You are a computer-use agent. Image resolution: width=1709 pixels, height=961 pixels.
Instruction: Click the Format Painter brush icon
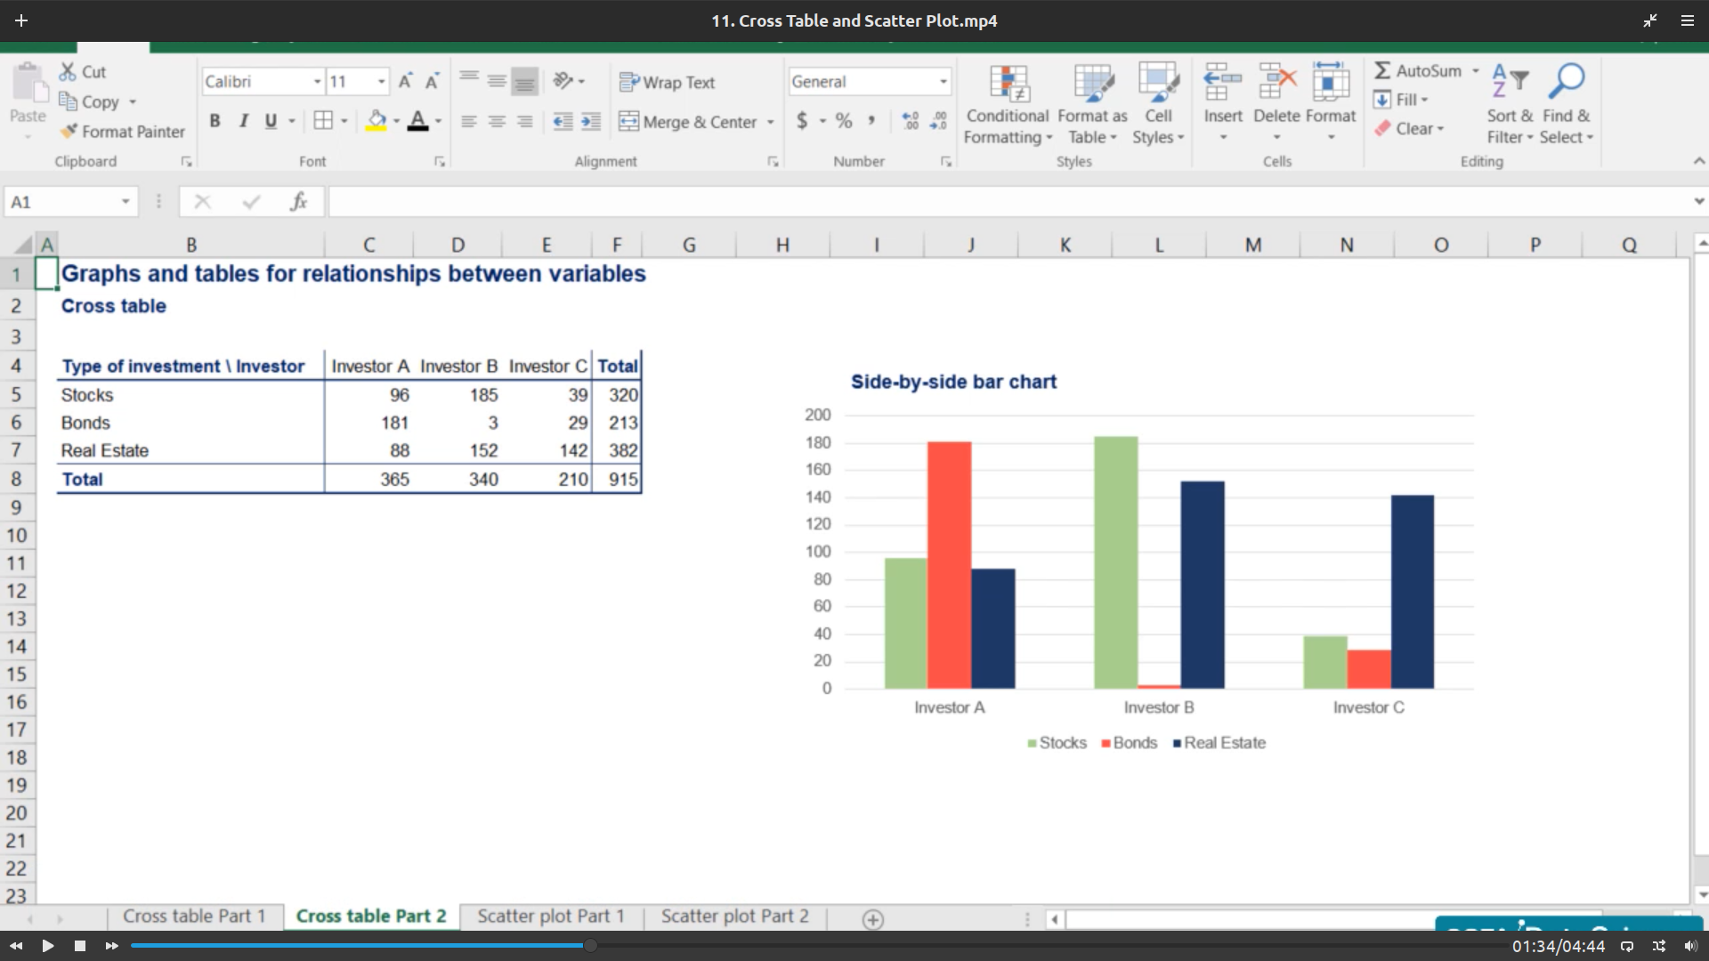[69, 132]
